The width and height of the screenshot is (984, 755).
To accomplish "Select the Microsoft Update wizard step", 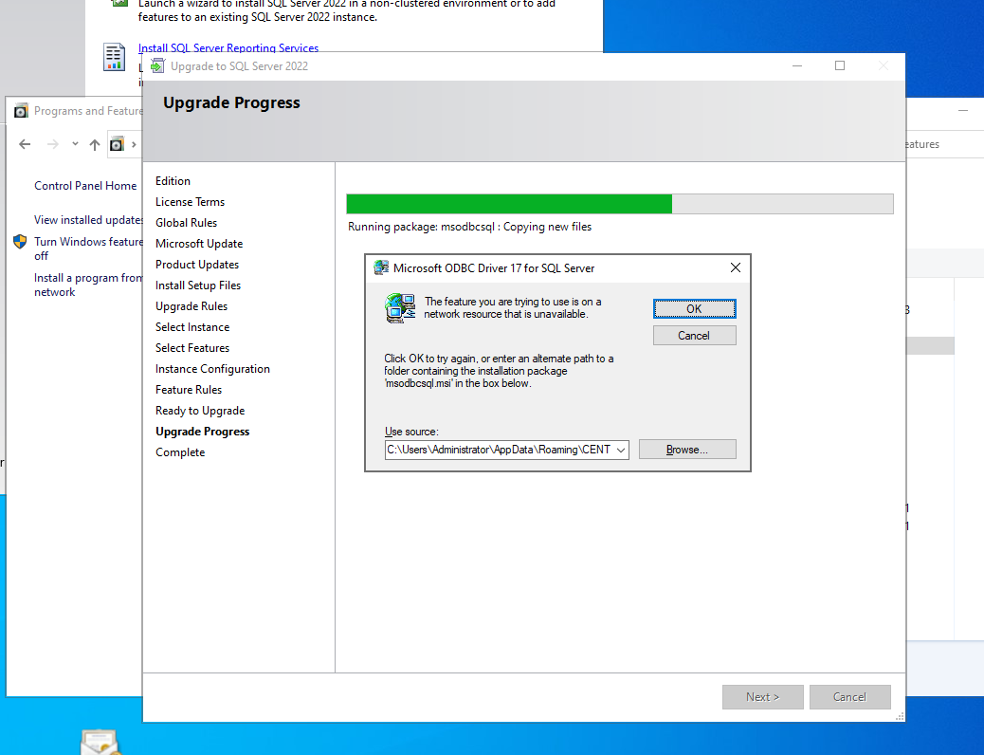I will (x=199, y=243).
